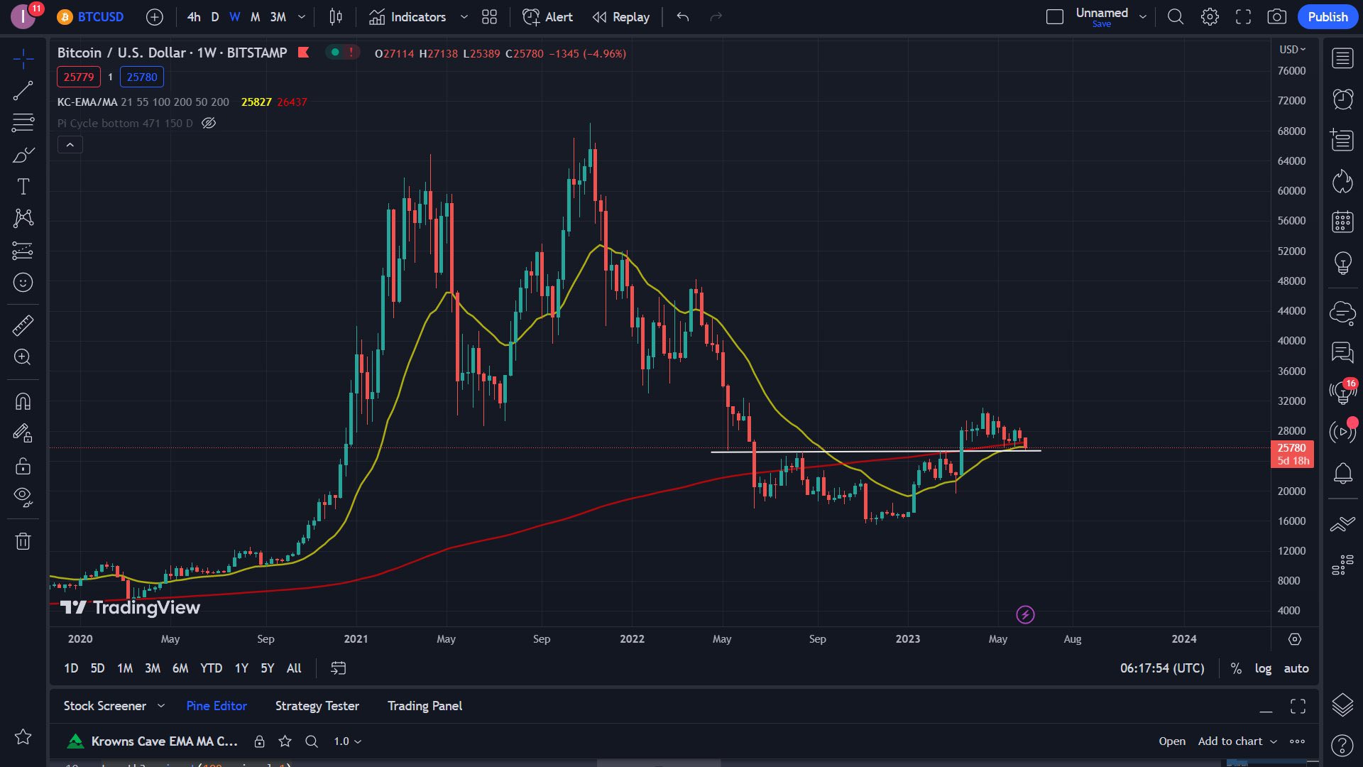1363x767 pixels.
Task: Toggle stay in drawing mode
Action: pyautogui.click(x=23, y=433)
